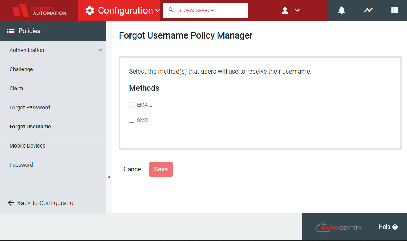Enable the EMAIL method checkbox
This screenshot has width=407, height=241.
click(132, 105)
